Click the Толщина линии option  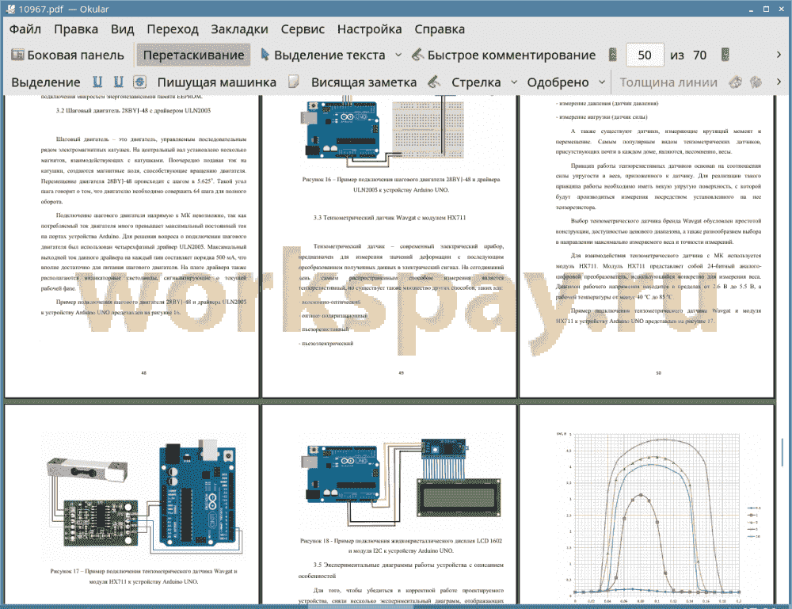(x=668, y=82)
